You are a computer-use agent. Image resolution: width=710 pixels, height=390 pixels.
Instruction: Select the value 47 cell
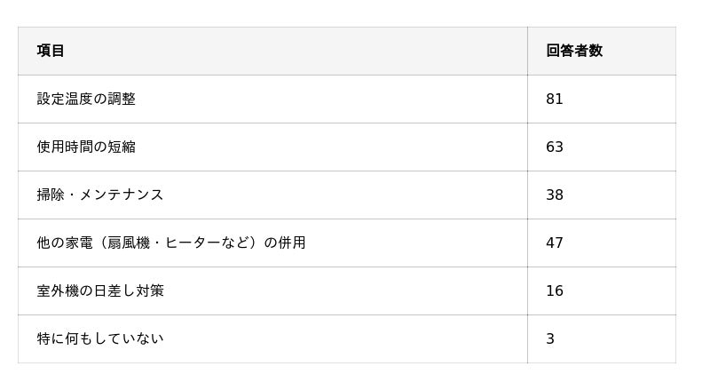(x=555, y=243)
